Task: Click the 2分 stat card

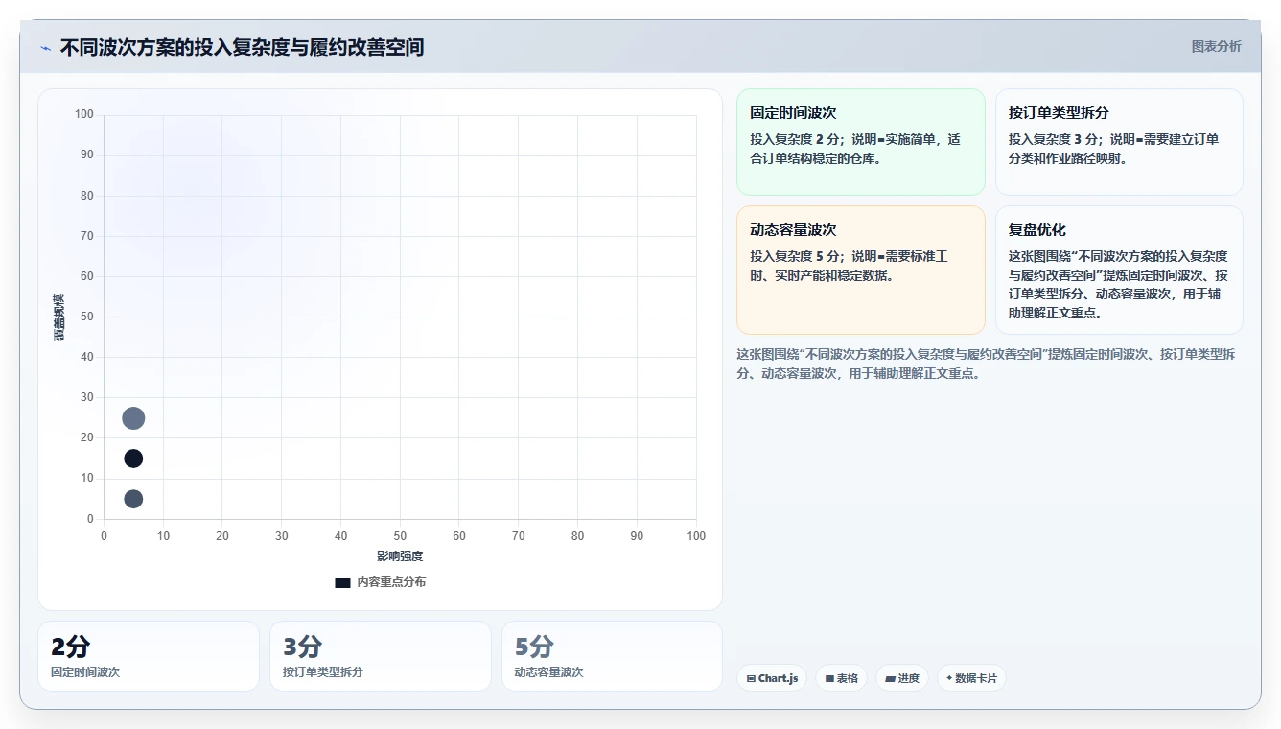Action: 149,656
